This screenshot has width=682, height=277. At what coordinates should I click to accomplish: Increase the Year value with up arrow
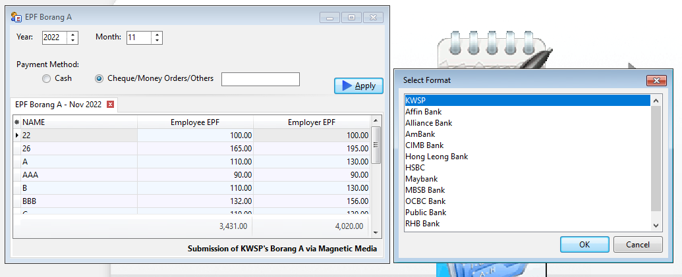point(72,34)
